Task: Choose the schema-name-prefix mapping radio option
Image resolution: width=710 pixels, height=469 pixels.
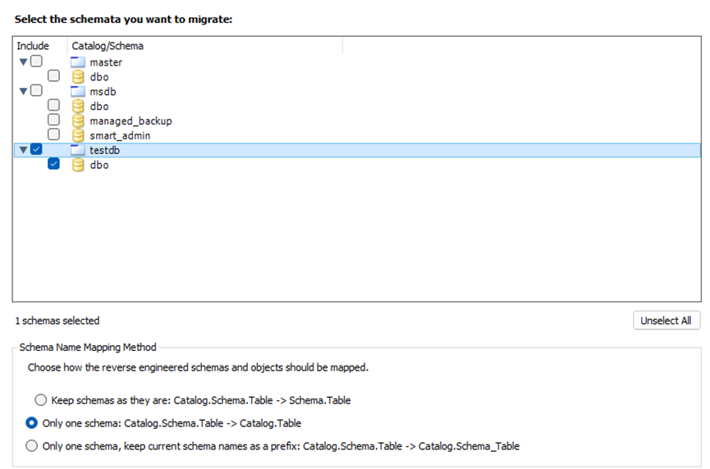Action: [32, 446]
